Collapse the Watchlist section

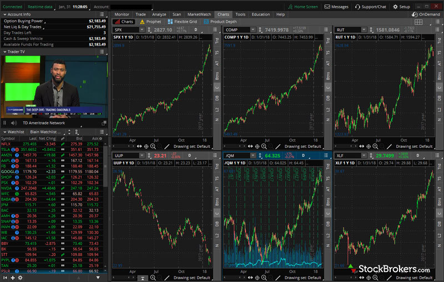click(x=5, y=132)
